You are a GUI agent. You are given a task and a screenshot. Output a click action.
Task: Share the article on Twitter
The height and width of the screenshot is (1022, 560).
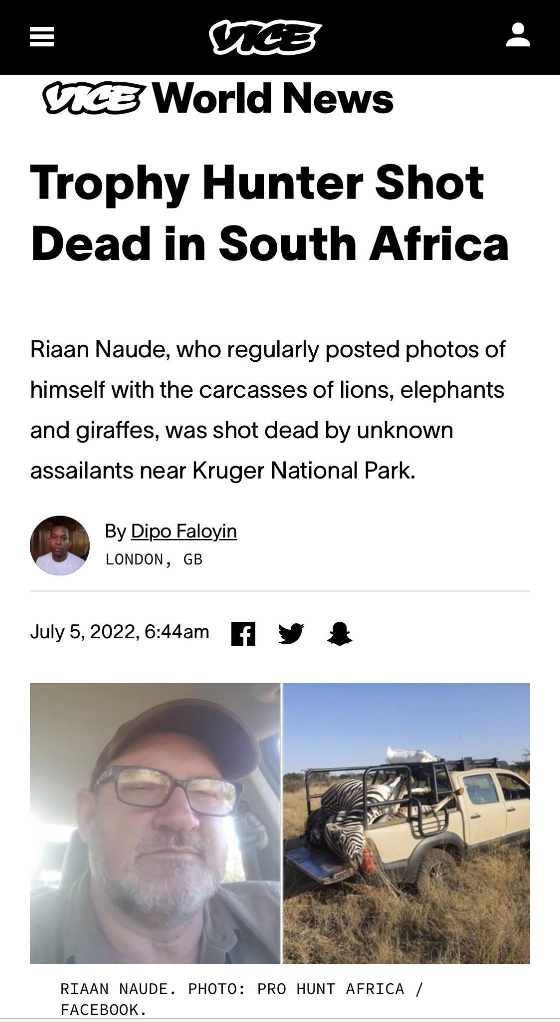point(292,633)
